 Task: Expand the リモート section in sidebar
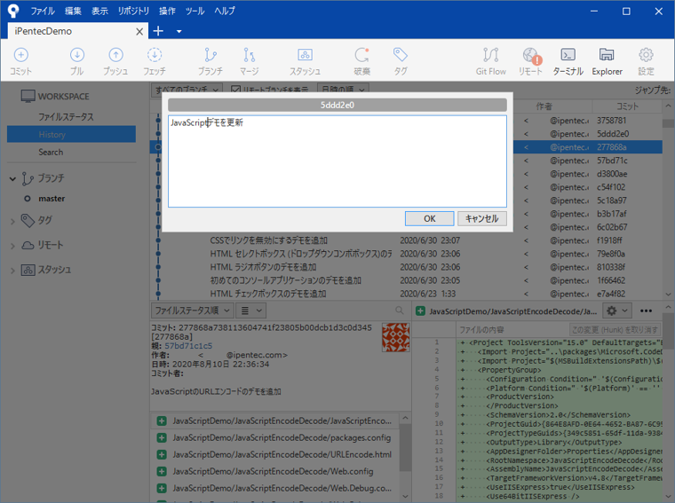click(12, 246)
